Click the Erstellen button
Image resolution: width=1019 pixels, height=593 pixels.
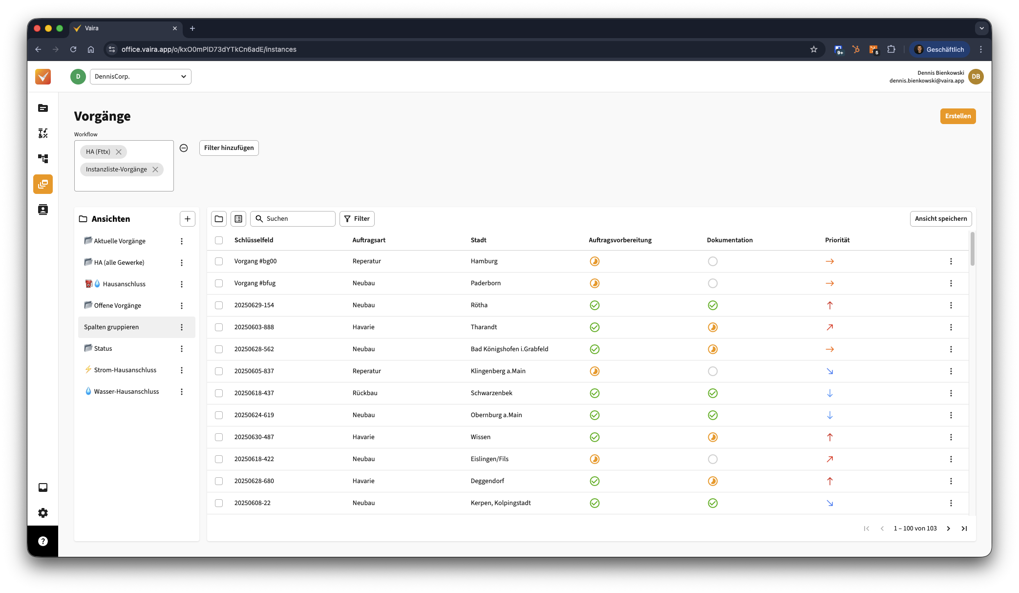click(957, 116)
